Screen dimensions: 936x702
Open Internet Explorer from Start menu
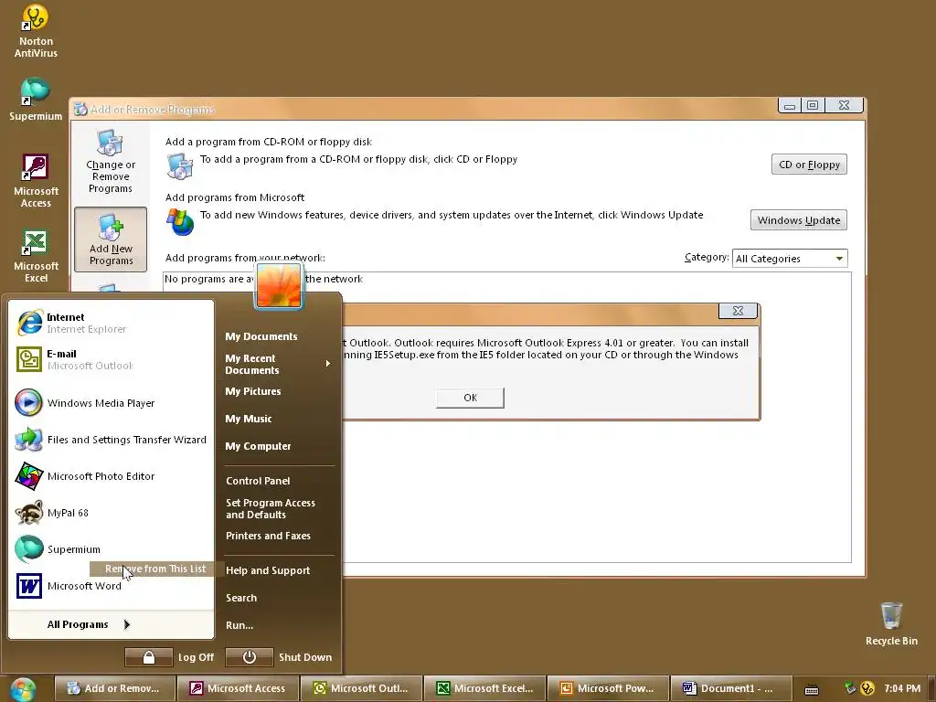(x=112, y=323)
